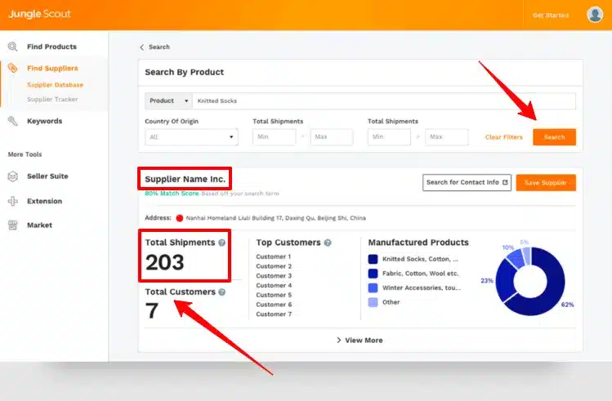Click the Save Supplier button
The image size is (612, 401).
pyautogui.click(x=545, y=182)
